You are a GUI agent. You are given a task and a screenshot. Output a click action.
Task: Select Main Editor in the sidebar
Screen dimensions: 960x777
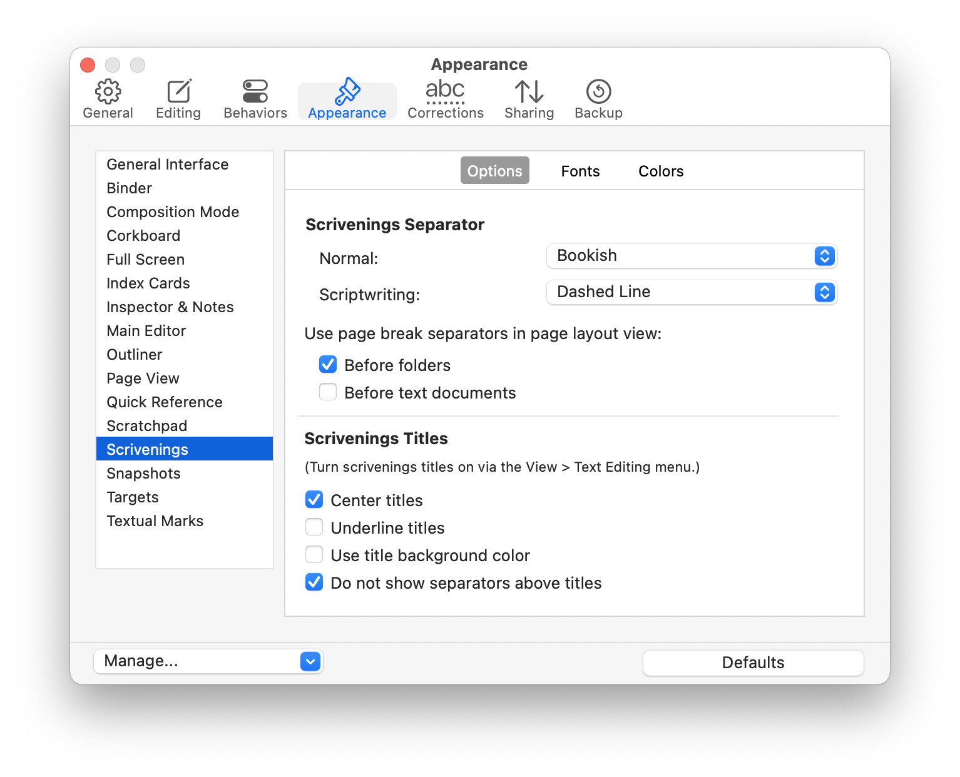tap(146, 331)
